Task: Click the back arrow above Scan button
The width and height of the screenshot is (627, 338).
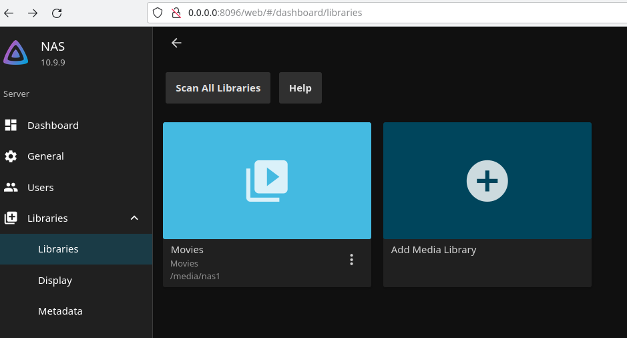Action: point(176,43)
